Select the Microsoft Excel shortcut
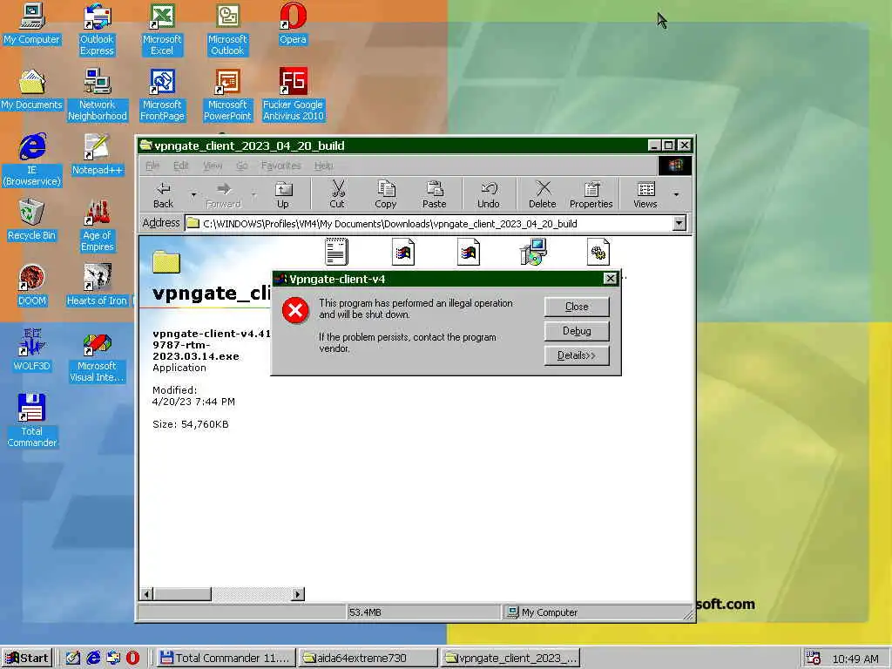 (162, 30)
